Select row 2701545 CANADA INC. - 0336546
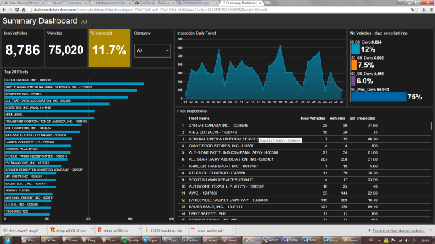 click(304, 126)
